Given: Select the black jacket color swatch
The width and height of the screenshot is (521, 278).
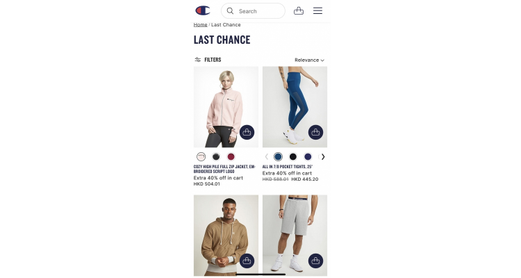Looking at the screenshot, I should tap(216, 156).
